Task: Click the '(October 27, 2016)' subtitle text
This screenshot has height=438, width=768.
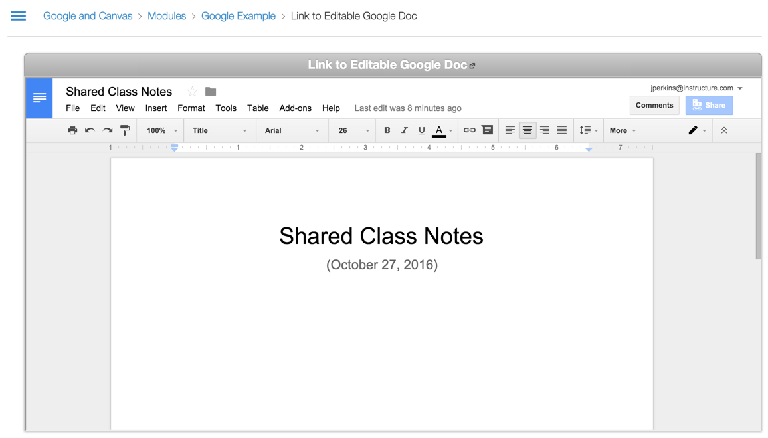Action: point(382,265)
